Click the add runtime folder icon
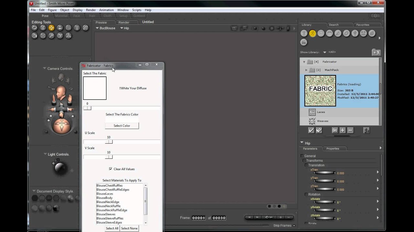The width and height of the screenshot is (414, 232). point(376,52)
